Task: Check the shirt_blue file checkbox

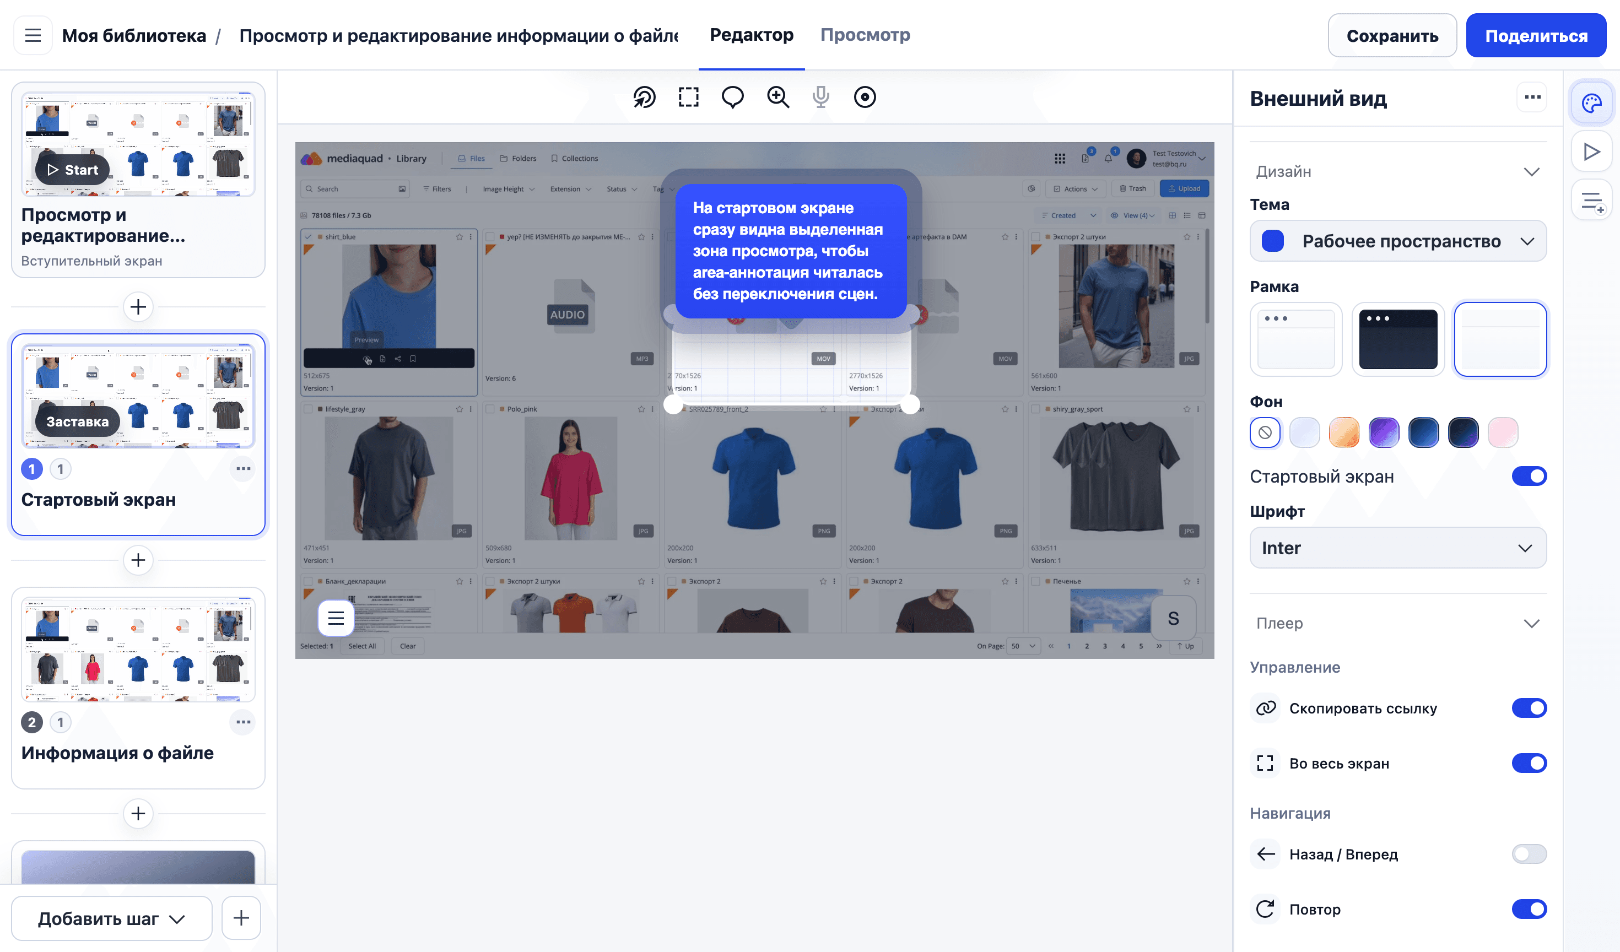Action: [x=309, y=236]
